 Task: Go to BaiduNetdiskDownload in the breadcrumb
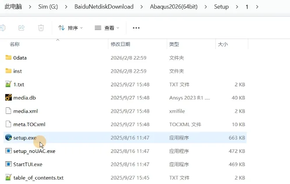coord(104,7)
